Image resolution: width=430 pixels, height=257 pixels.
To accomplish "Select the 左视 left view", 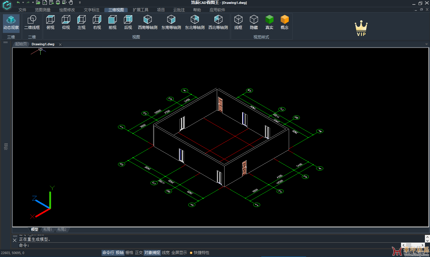I will [x=82, y=23].
